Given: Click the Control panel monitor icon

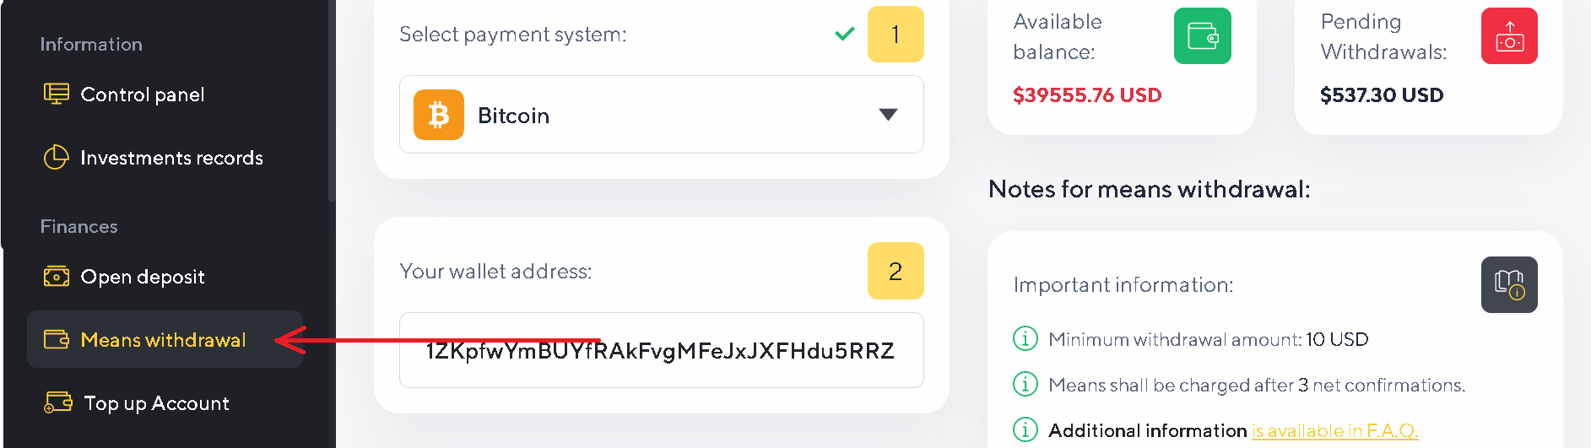Looking at the screenshot, I should tap(57, 94).
